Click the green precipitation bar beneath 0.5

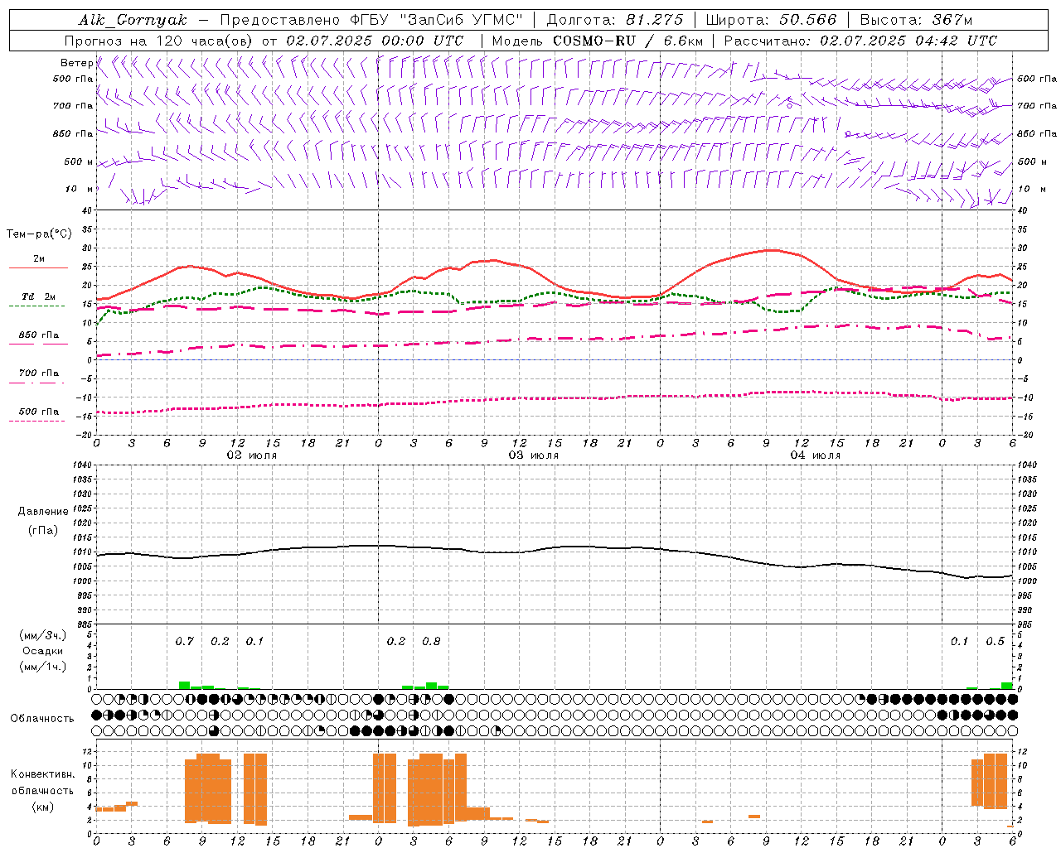tap(1006, 686)
